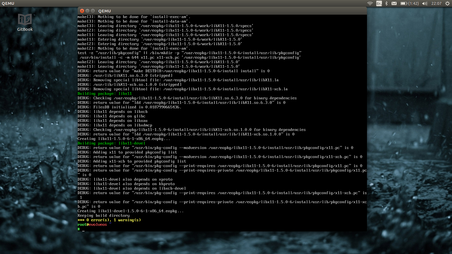Click the 'root@evolveos' prompt text
This screenshot has width=452, height=254.
[92, 224]
